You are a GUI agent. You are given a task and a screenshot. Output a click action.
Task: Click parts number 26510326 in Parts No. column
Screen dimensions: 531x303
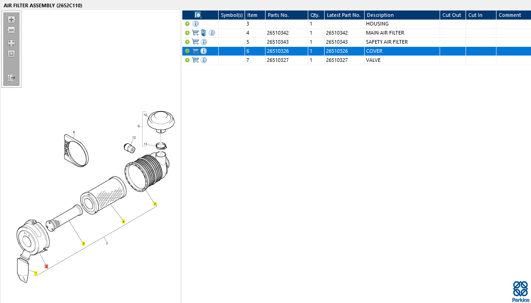tap(278, 51)
